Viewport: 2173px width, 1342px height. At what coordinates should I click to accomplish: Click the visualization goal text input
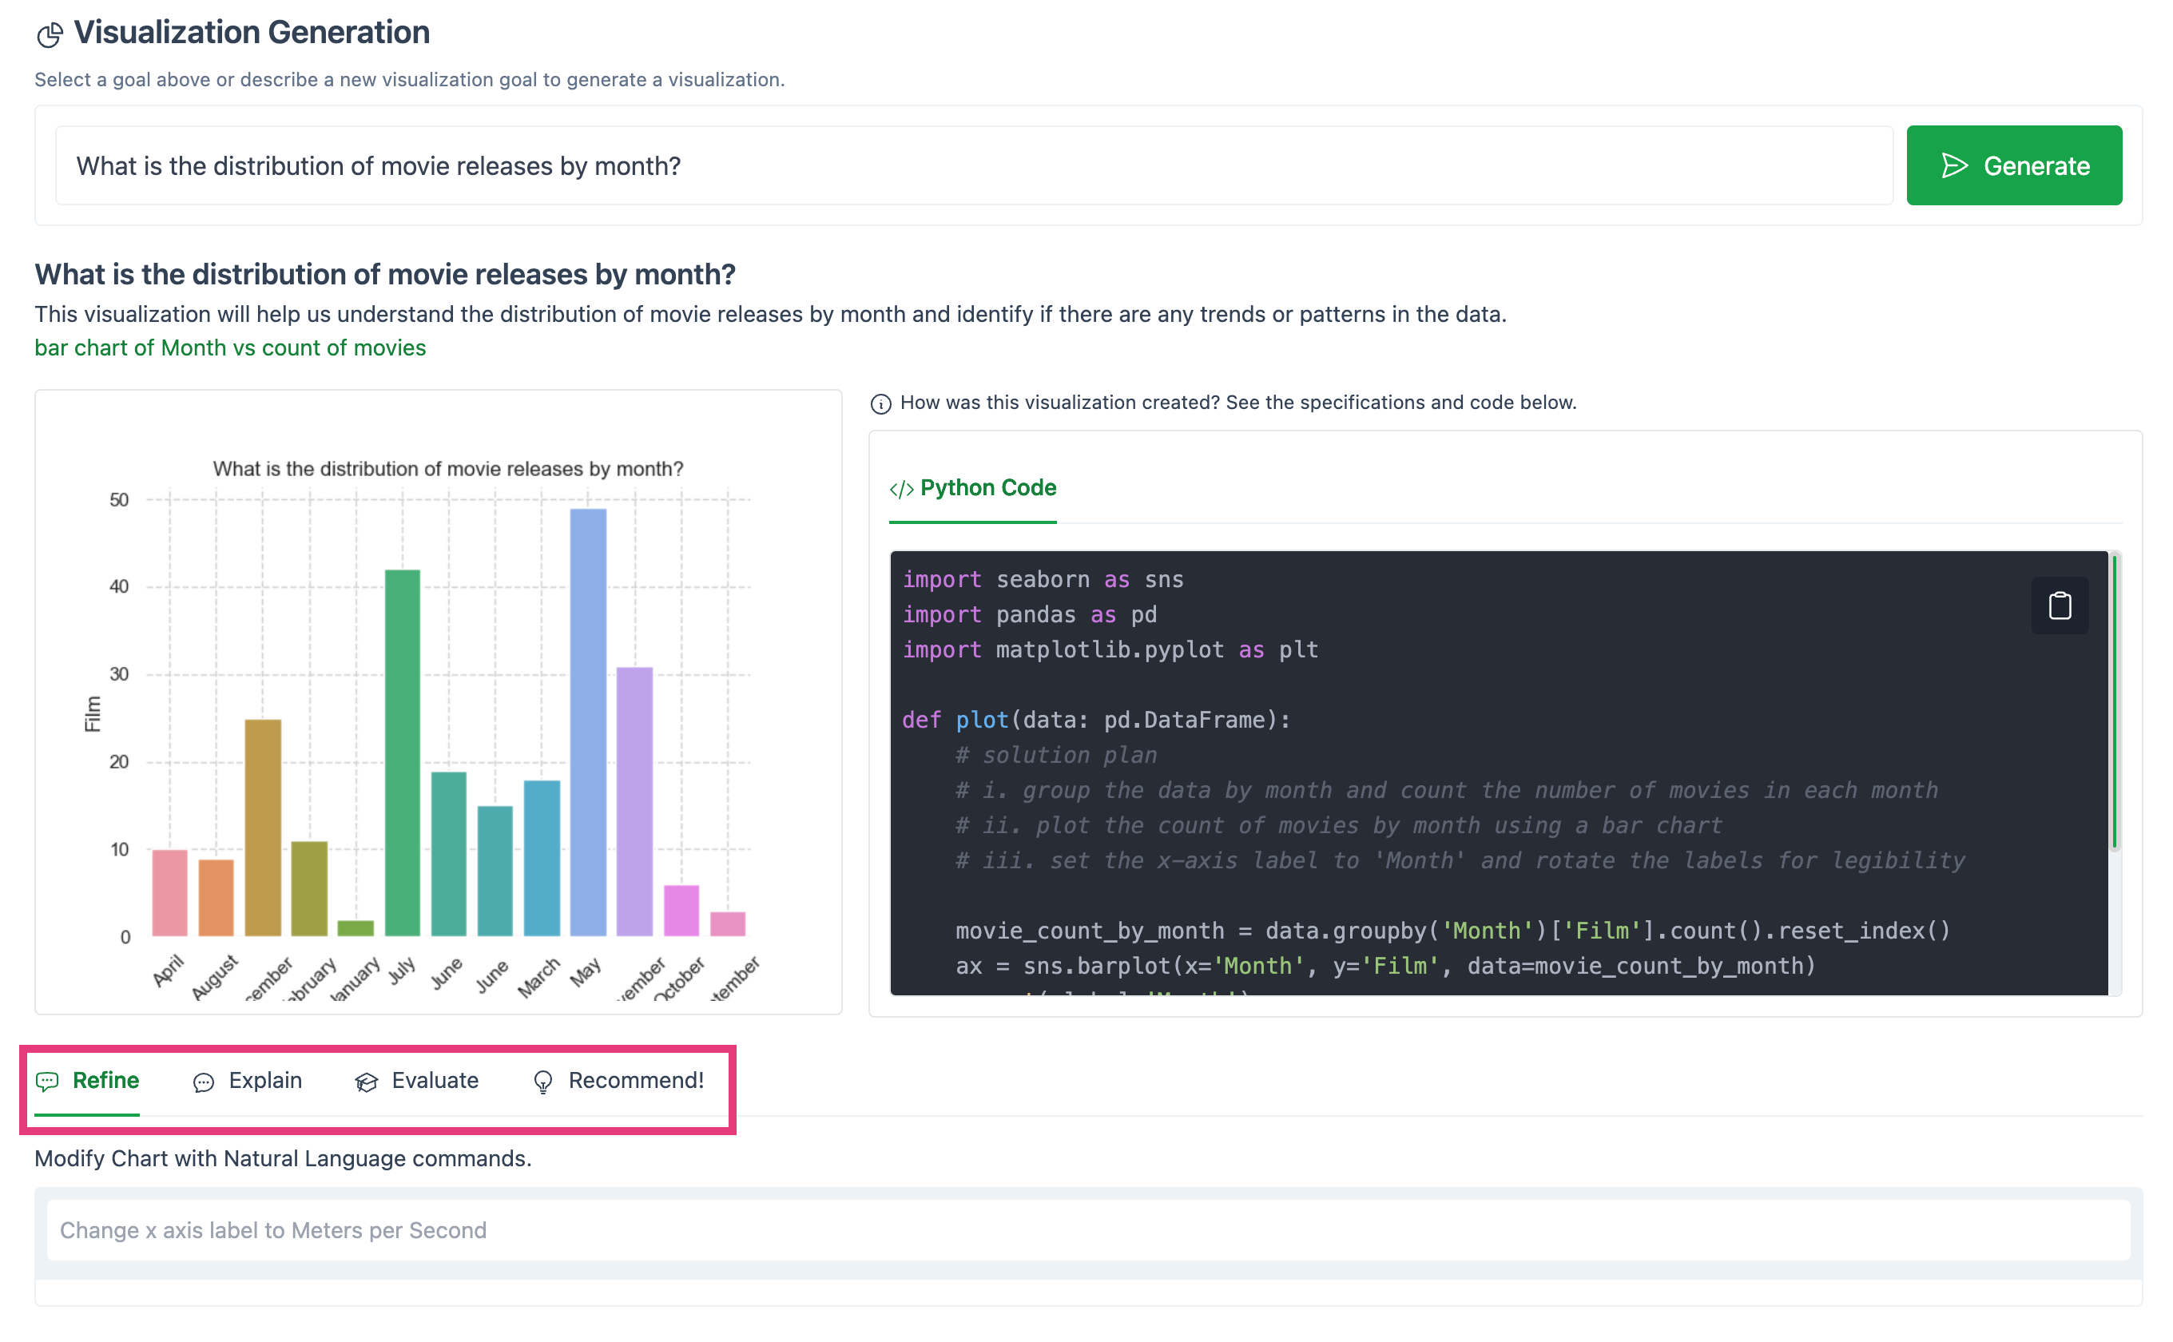point(973,166)
